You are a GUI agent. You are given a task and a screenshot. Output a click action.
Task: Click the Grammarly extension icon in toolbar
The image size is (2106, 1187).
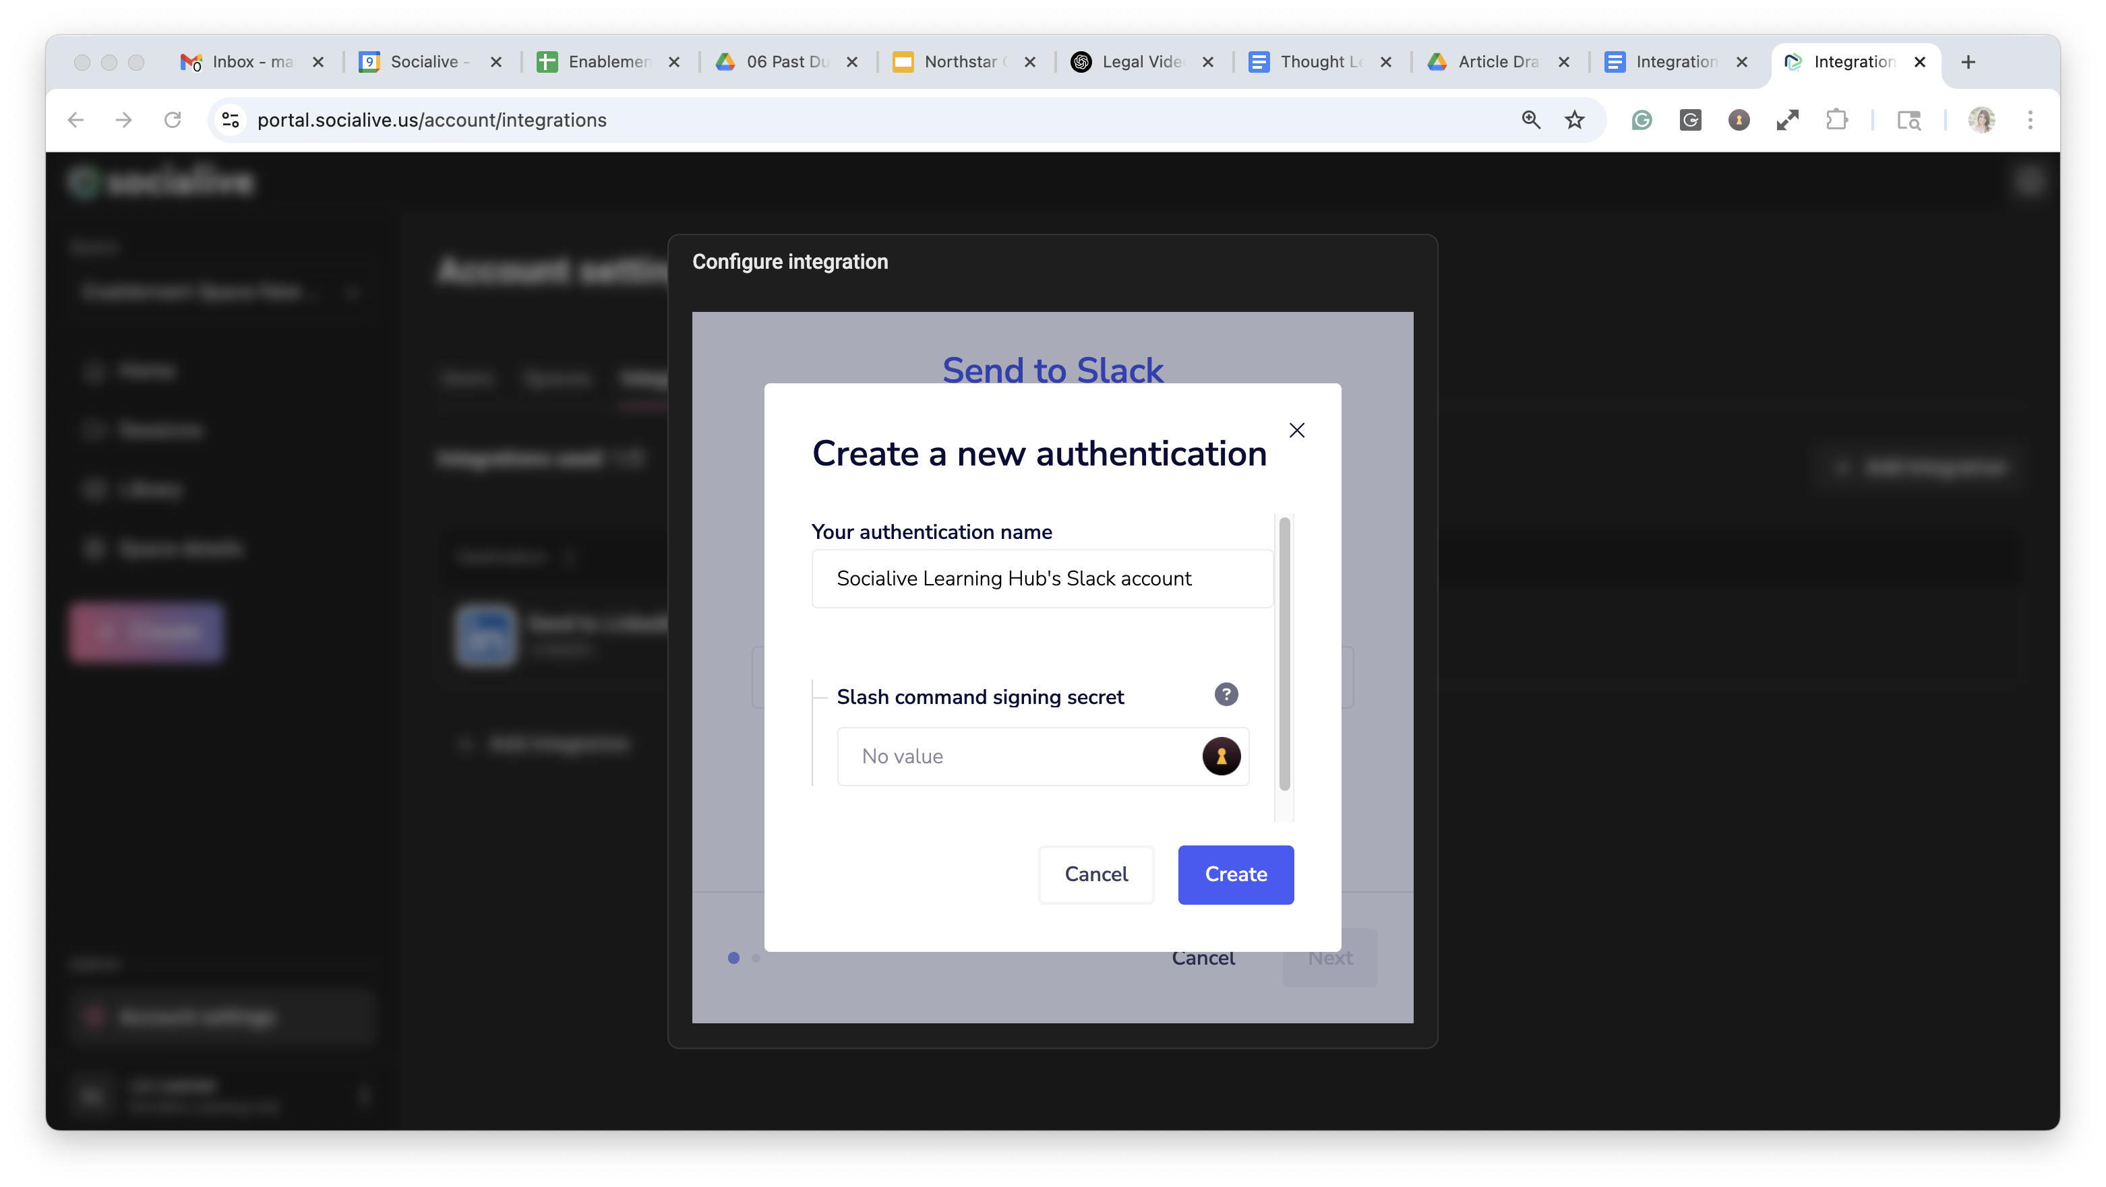pos(1642,120)
